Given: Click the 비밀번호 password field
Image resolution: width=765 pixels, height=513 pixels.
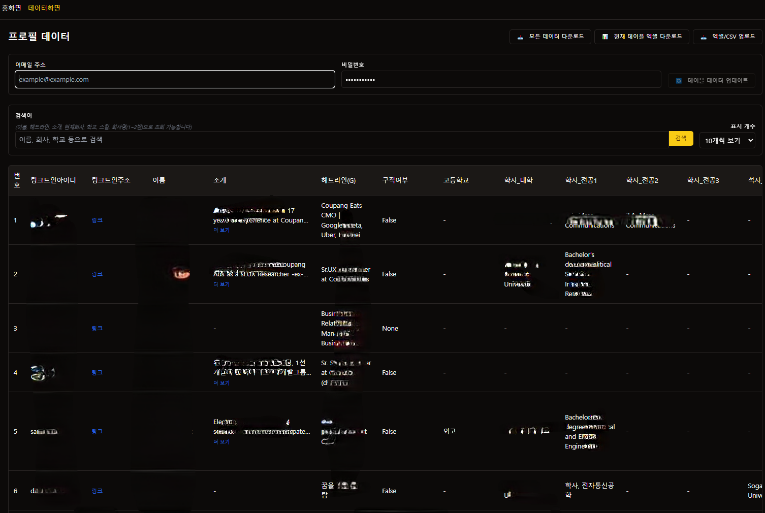Looking at the screenshot, I should click(501, 80).
